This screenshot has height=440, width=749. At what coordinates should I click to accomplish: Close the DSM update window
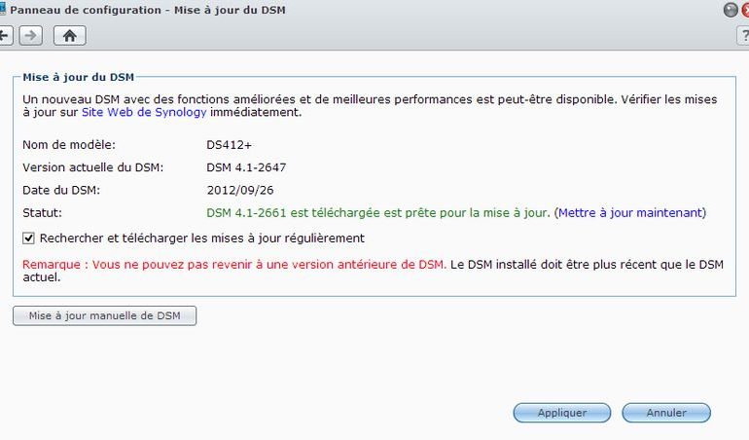(x=745, y=10)
